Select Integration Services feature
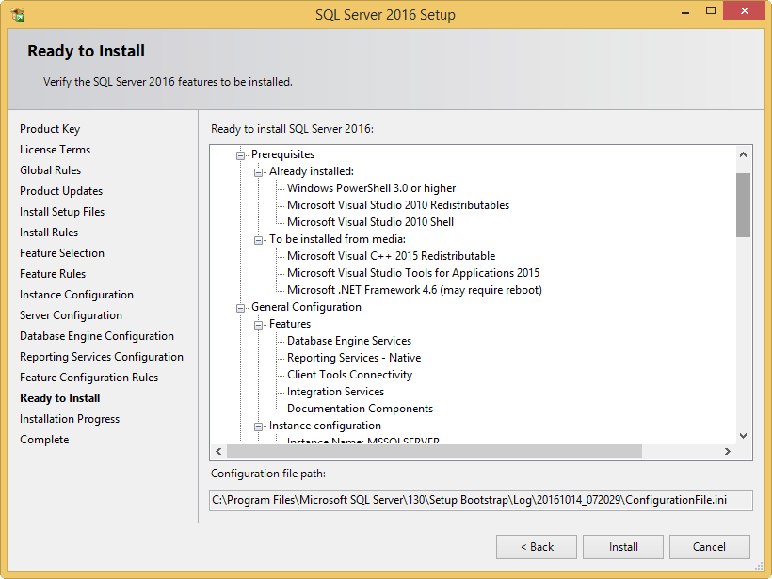The image size is (772, 579). [x=335, y=392]
